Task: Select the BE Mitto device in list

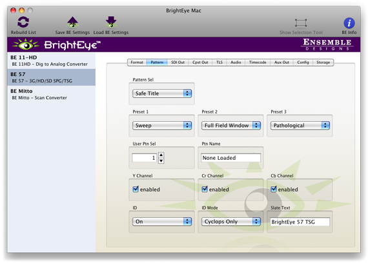Action: click(52, 94)
